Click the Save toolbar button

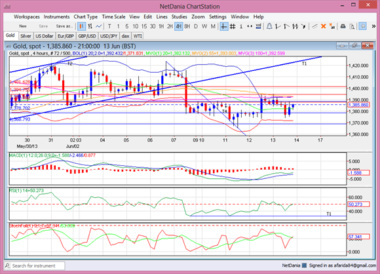pos(43,26)
